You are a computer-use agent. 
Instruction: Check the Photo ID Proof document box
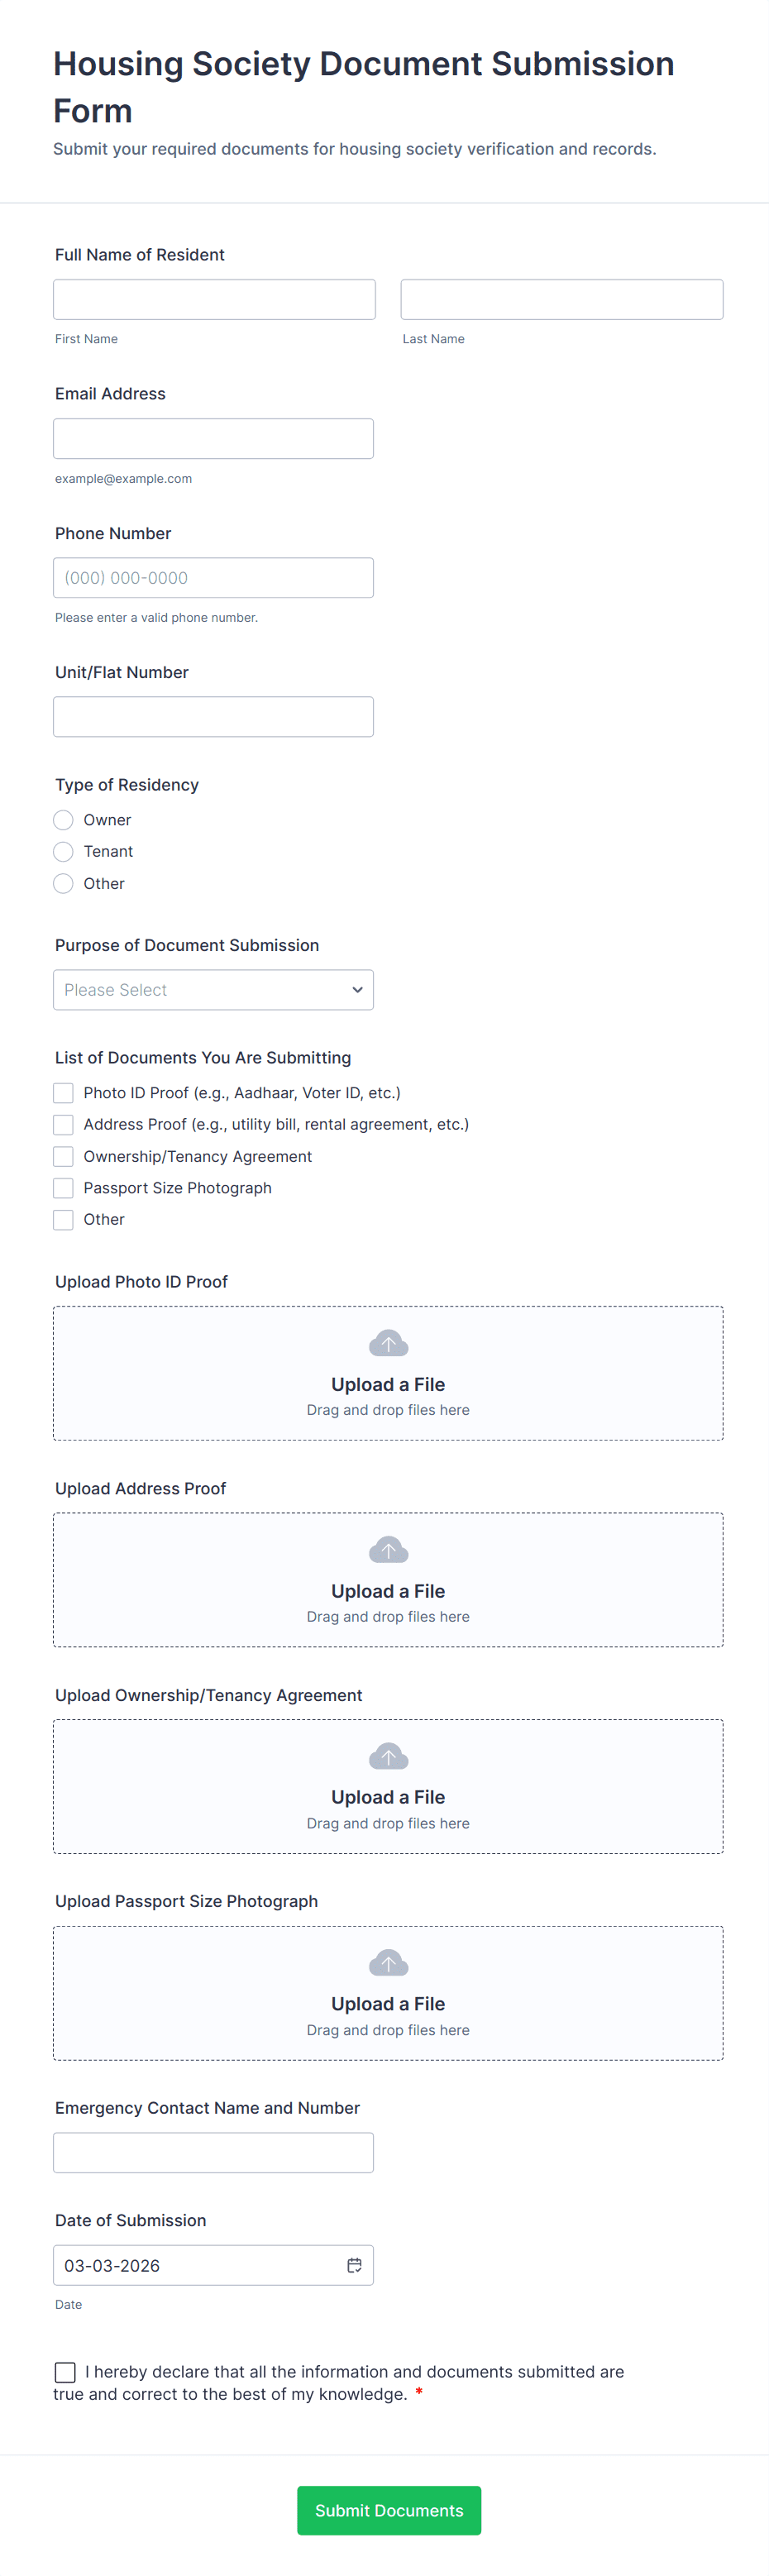64,1093
